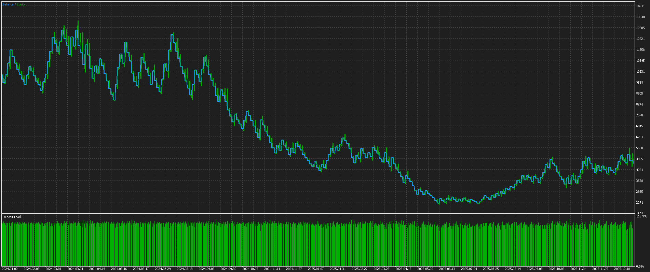Click the Deposit Load panel label
Image resolution: width=650 pixels, height=272 pixels.
pos(12,217)
